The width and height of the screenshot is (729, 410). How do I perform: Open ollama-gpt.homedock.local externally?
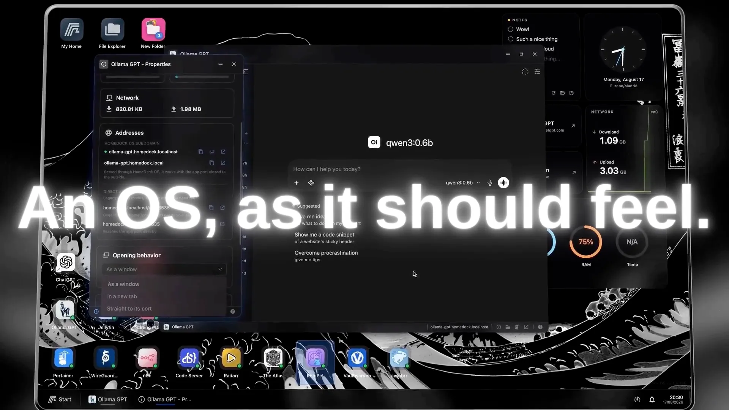(x=223, y=163)
